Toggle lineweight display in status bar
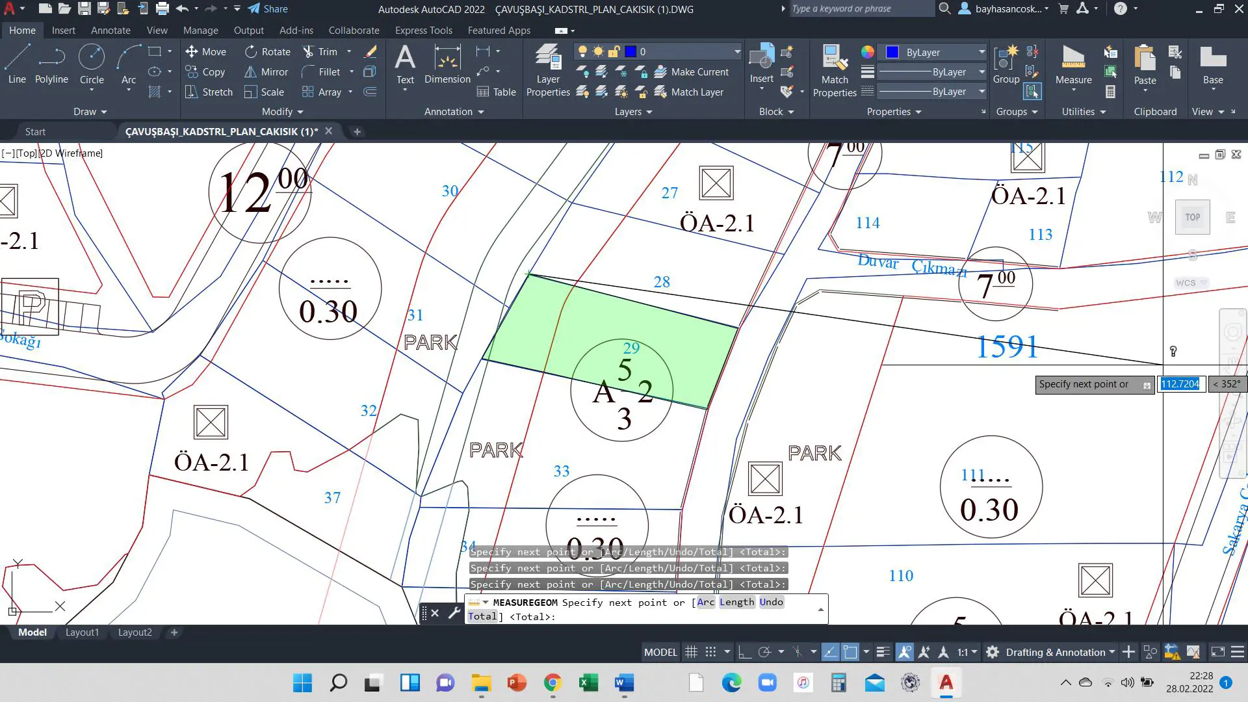 coord(883,652)
